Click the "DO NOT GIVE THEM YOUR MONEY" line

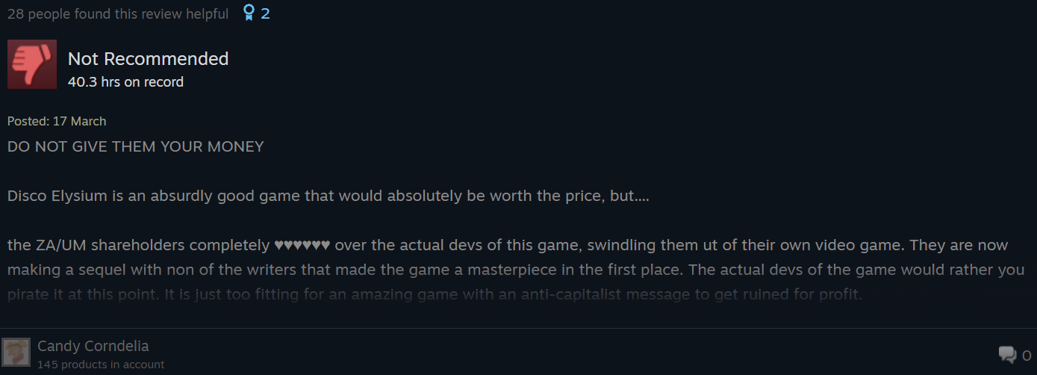(136, 146)
